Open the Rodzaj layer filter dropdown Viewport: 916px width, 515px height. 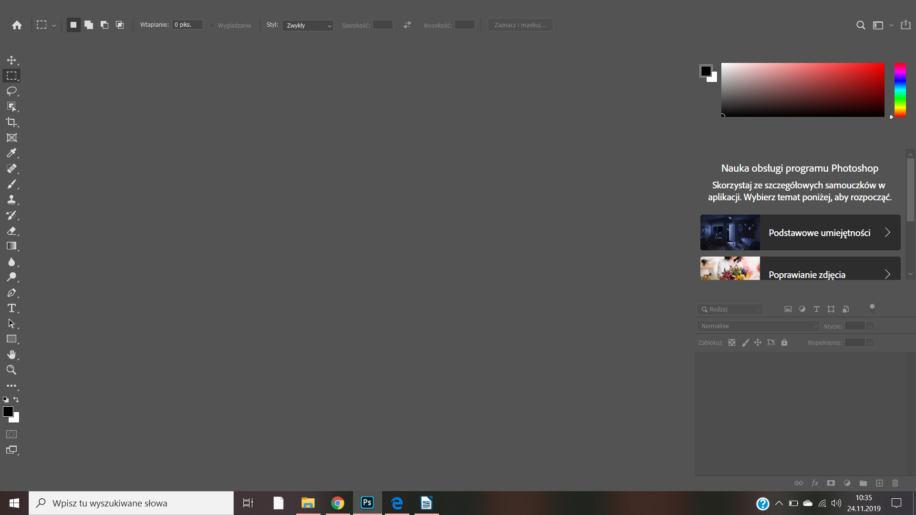pos(729,309)
